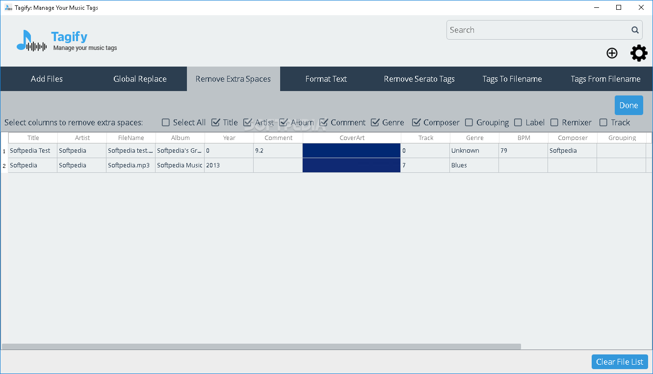The width and height of the screenshot is (653, 374).
Task: Click the search magnifier icon
Action: [x=635, y=30]
